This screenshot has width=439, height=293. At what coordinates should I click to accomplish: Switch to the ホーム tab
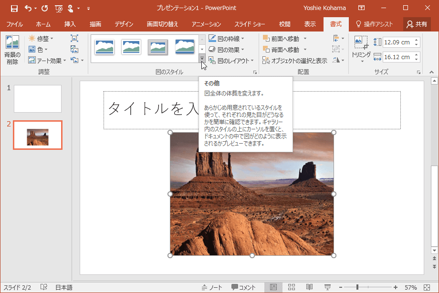(x=43, y=24)
